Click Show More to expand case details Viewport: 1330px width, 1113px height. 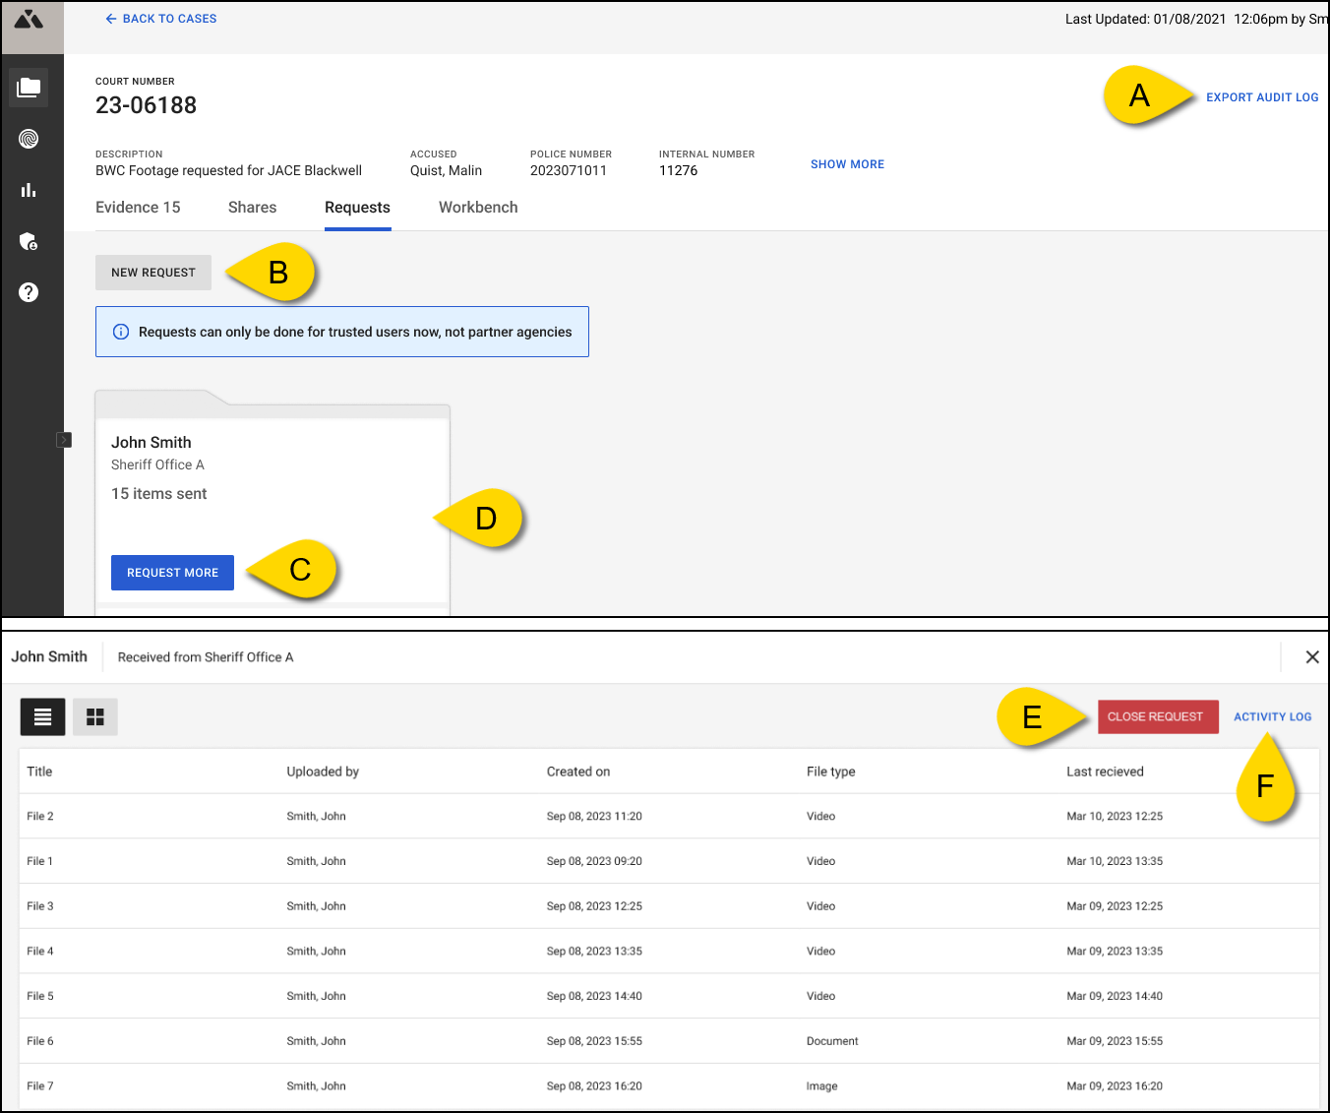pos(847,163)
